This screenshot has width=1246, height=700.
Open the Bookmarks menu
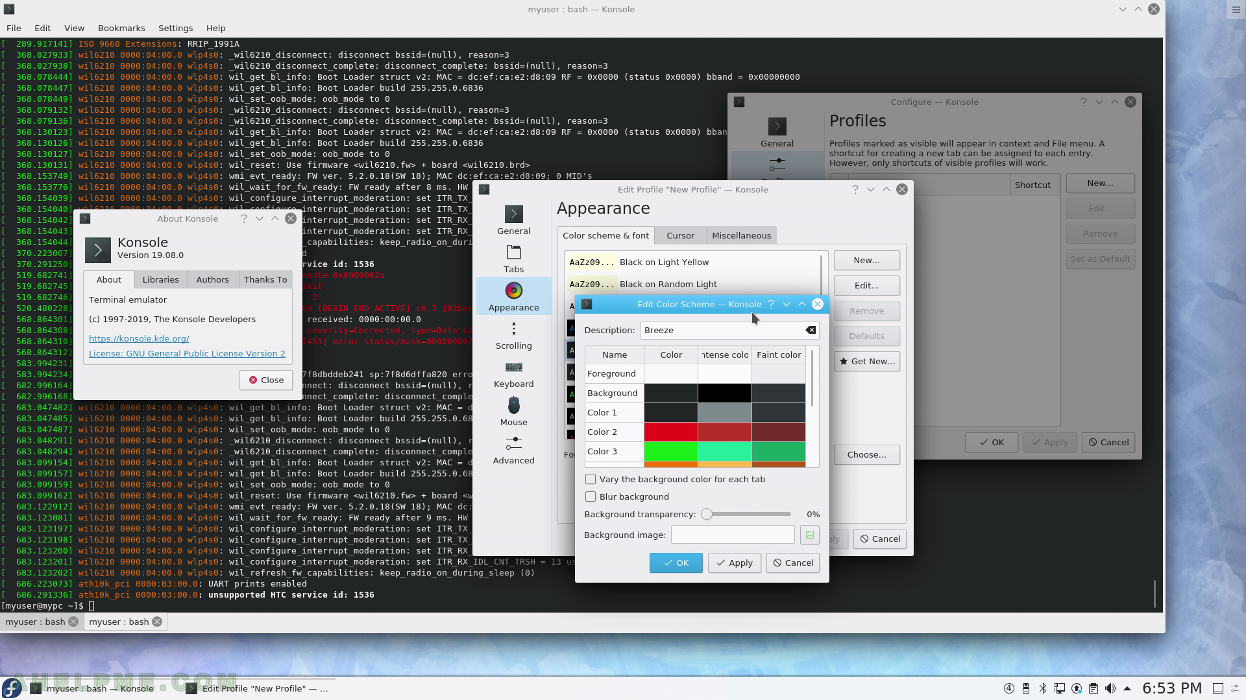121,28
